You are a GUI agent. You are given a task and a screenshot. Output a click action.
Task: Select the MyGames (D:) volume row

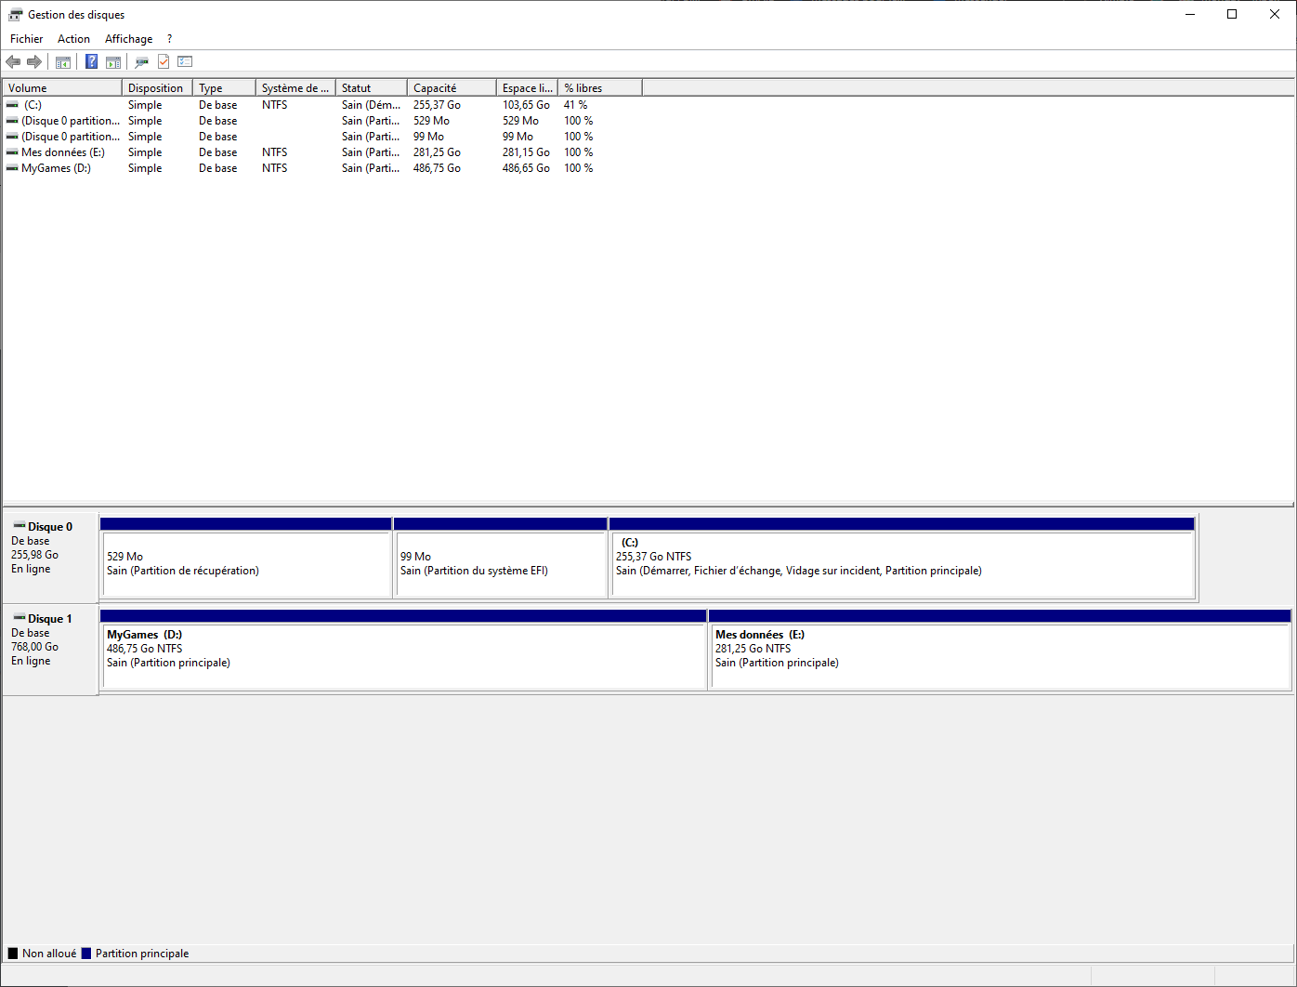tap(322, 168)
